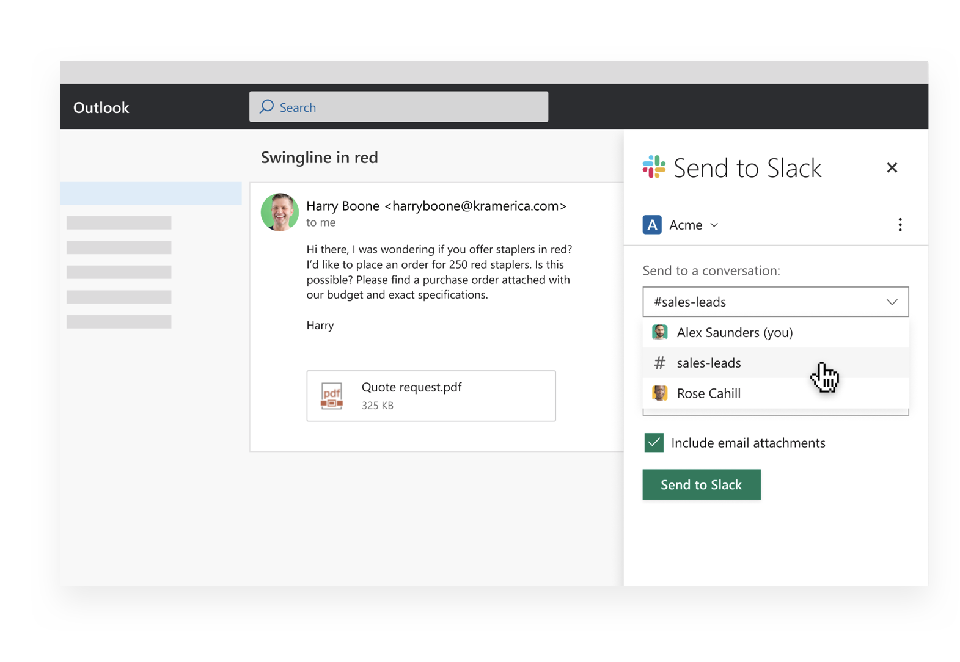Click the Acme workspace A icon
This screenshot has height=662, width=960.
(652, 225)
